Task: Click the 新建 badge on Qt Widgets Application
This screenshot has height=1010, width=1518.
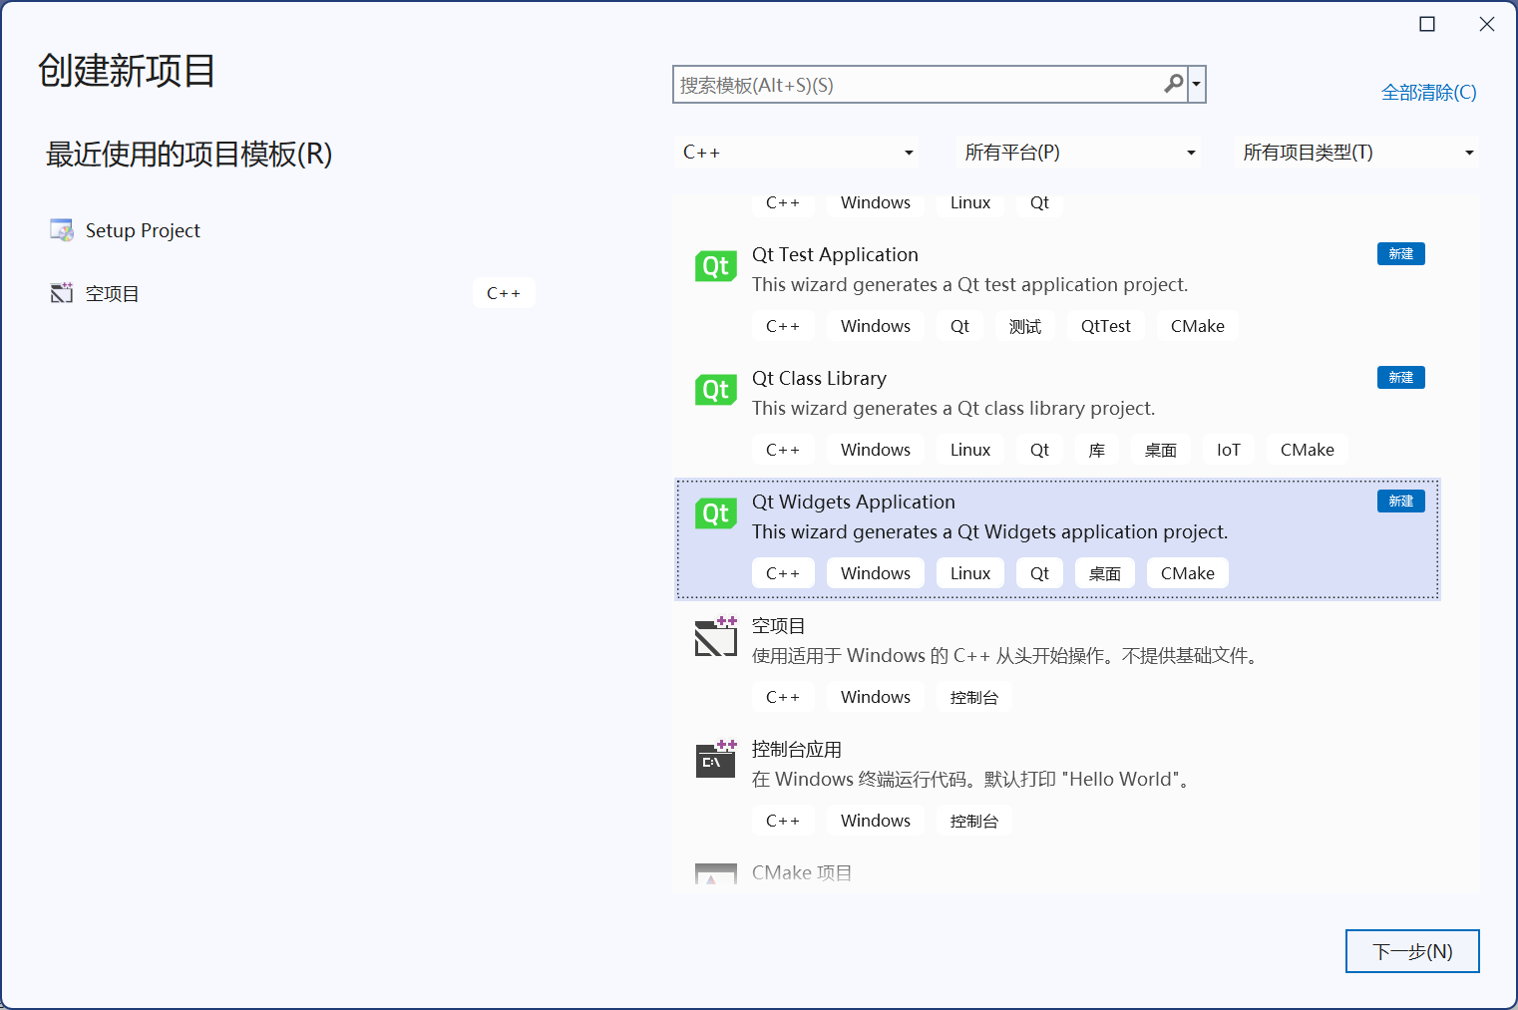Action: (1400, 502)
